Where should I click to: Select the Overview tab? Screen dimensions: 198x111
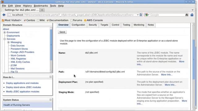click(63, 25)
